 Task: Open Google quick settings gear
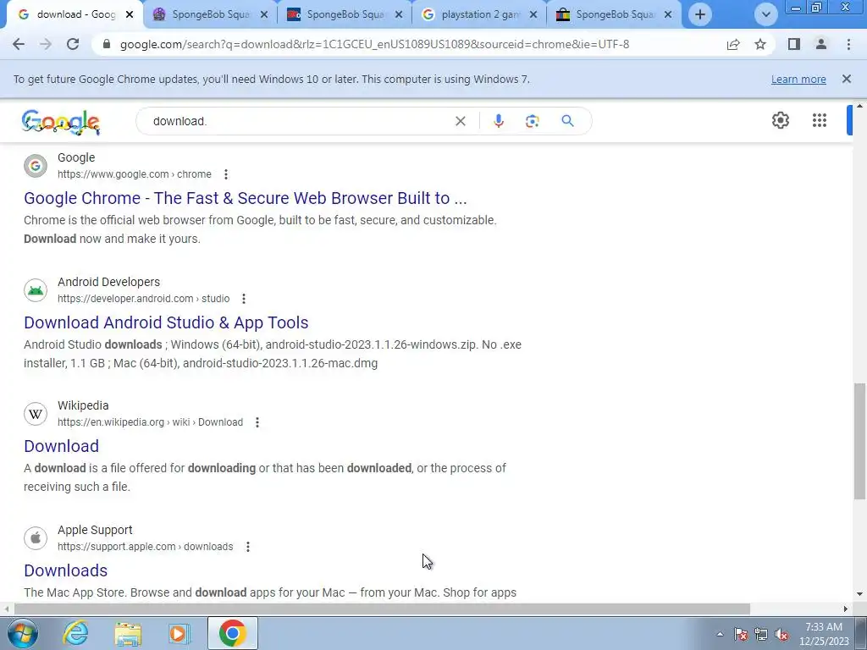780,120
